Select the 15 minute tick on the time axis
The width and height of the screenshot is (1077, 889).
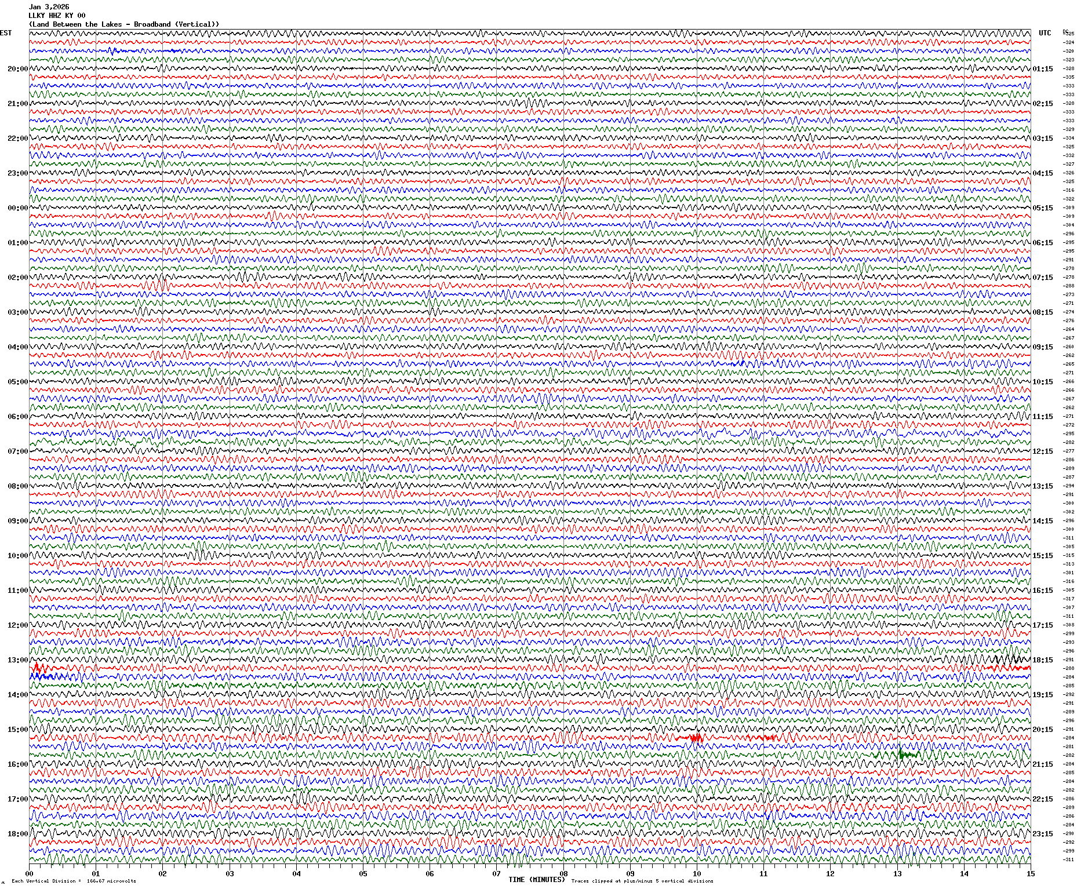click(1030, 874)
